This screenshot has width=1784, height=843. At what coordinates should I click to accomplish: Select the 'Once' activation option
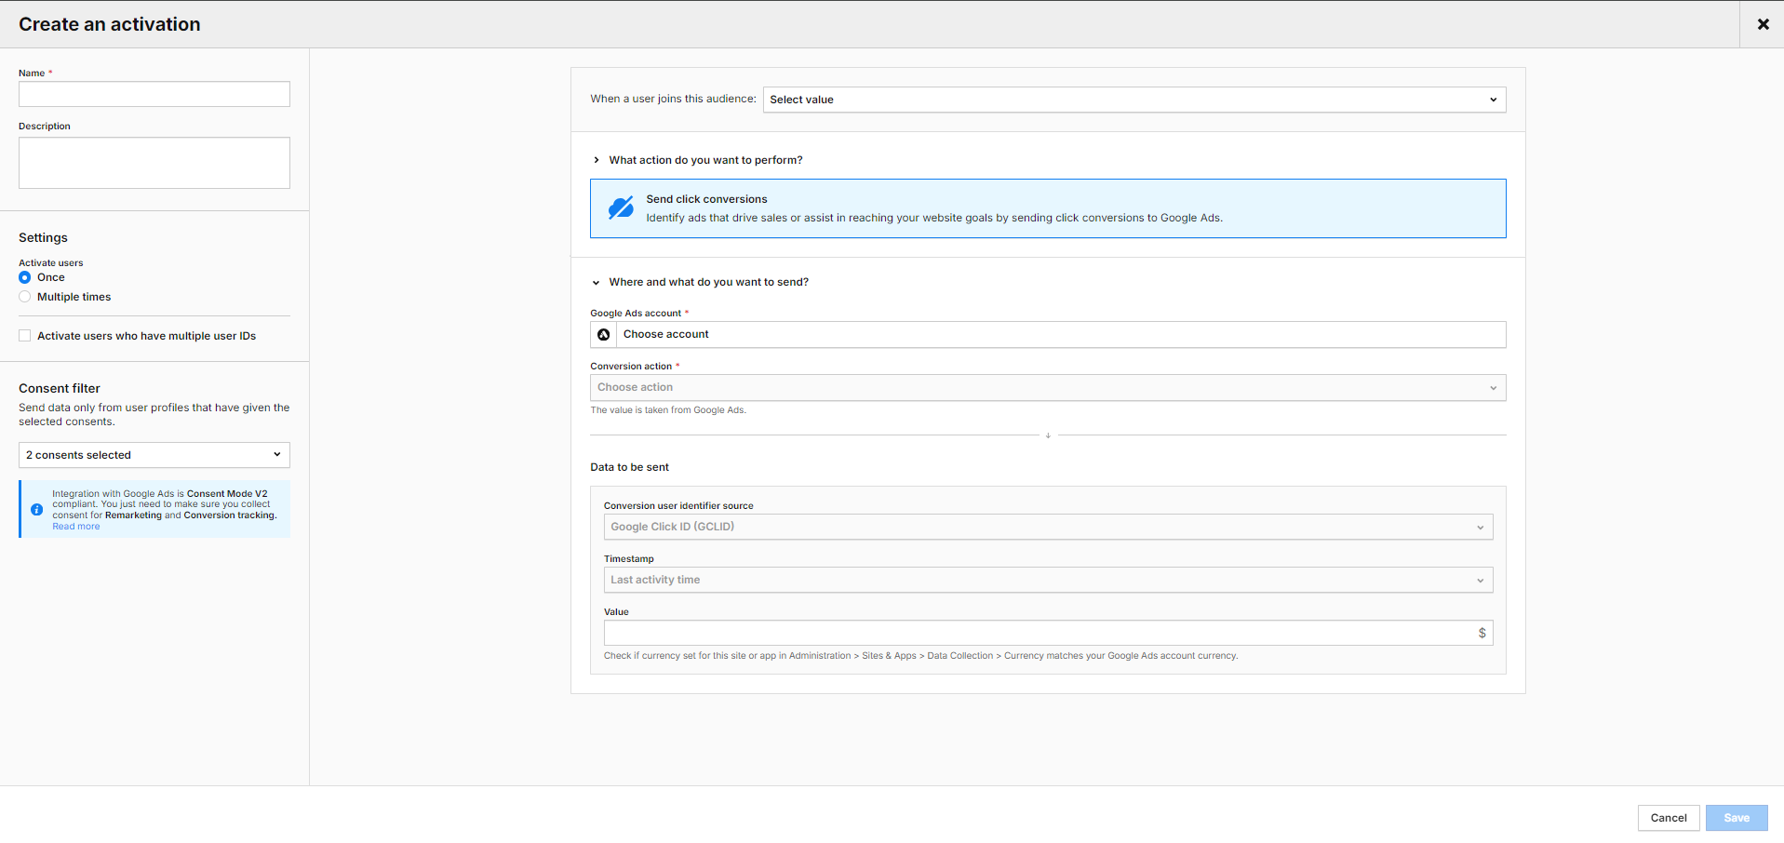pyautogui.click(x=24, y=277)
